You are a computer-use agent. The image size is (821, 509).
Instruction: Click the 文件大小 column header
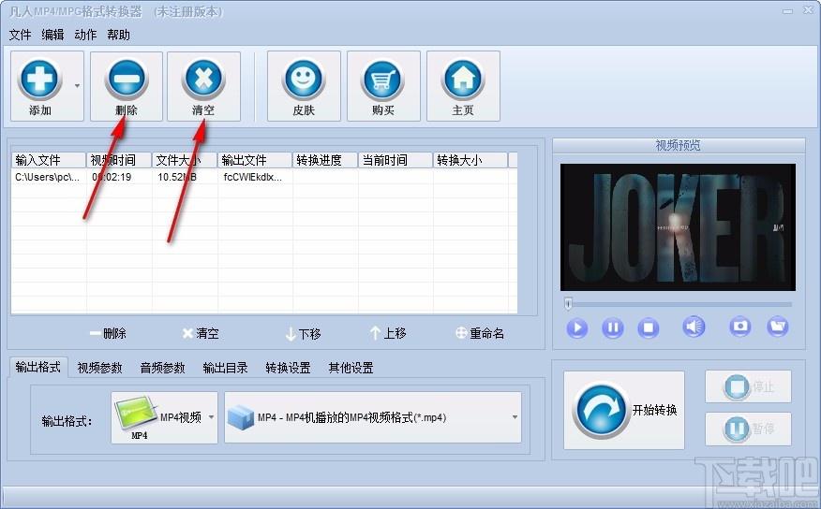(185, 160)
